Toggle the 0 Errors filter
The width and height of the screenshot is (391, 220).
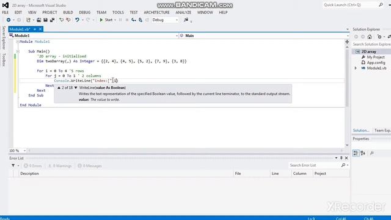coord(32,166)
